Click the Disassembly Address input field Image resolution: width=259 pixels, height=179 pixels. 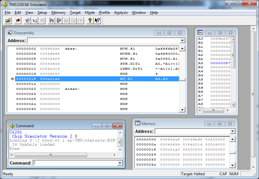(x=104, y=41)
